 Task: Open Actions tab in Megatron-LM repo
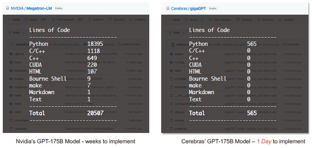pos(96,19)
